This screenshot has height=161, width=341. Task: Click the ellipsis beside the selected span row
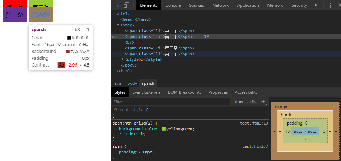coord(114,37)
